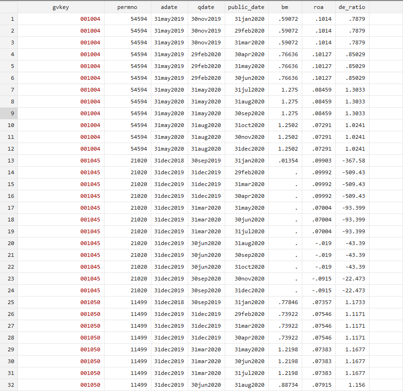Select row number 1 header
This screenshot has width=403, height=391.
pyautogui.click(x=9, y=19)
